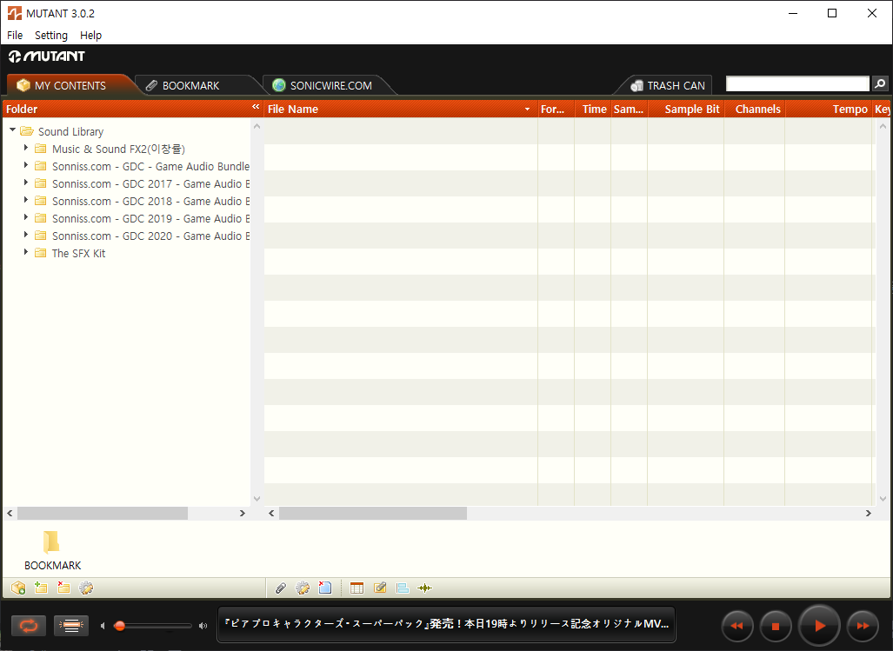Click the folder tree horizontal scrollbar thumb
This screenshot has height=651, width=893.
103,514
